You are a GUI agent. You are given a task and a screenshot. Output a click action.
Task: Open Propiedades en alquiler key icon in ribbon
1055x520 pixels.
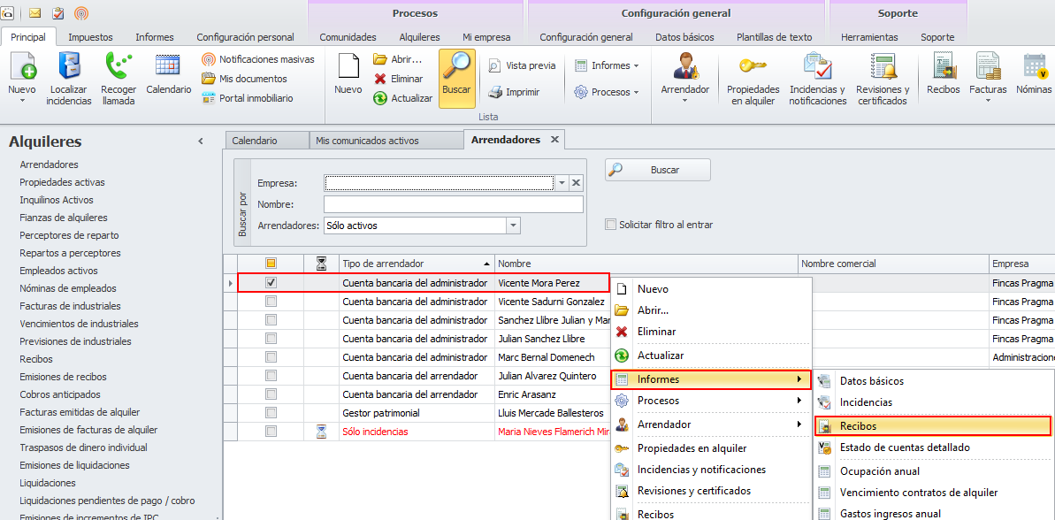pyautogui.click(x=753, y=80)
